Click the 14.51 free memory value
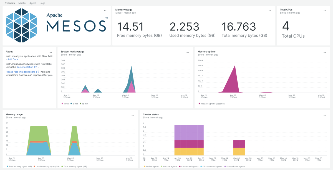This screenshot has height=170, width=333. [x=130, y=27]
